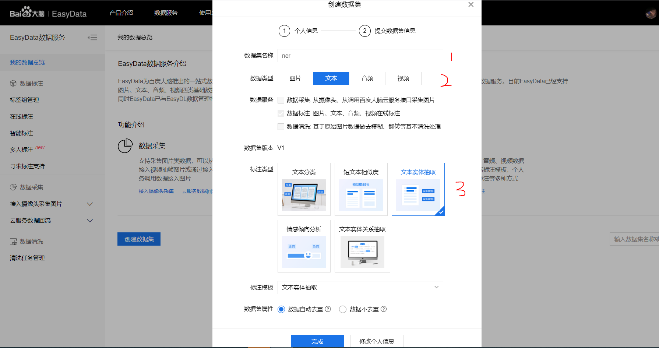Click the large 数据采集 pie chart icon
The height and width of the screenshot is (348, 659).
click(x=125, y=146)
